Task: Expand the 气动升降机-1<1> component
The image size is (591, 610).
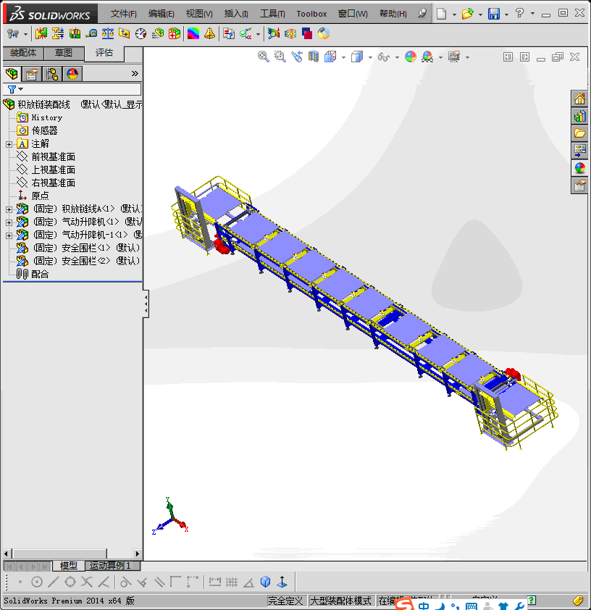Action: (x=9, y=235)
